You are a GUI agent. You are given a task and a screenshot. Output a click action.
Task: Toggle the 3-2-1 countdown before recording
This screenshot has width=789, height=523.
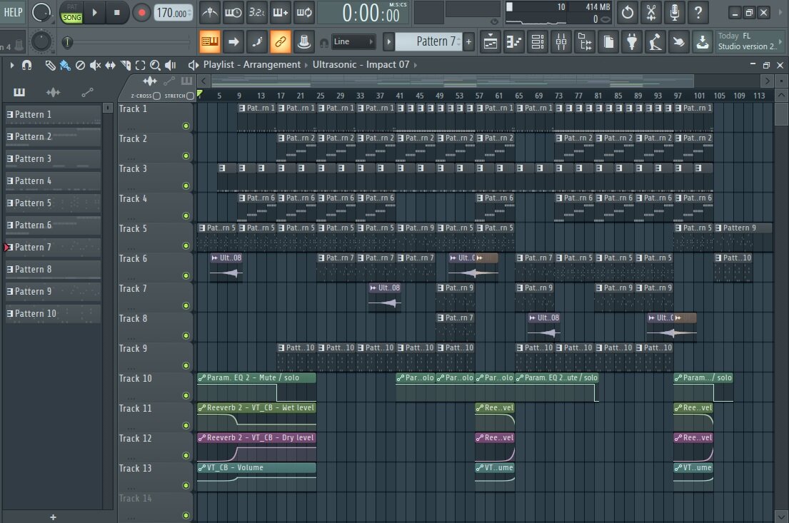click(x=256, y=13)
